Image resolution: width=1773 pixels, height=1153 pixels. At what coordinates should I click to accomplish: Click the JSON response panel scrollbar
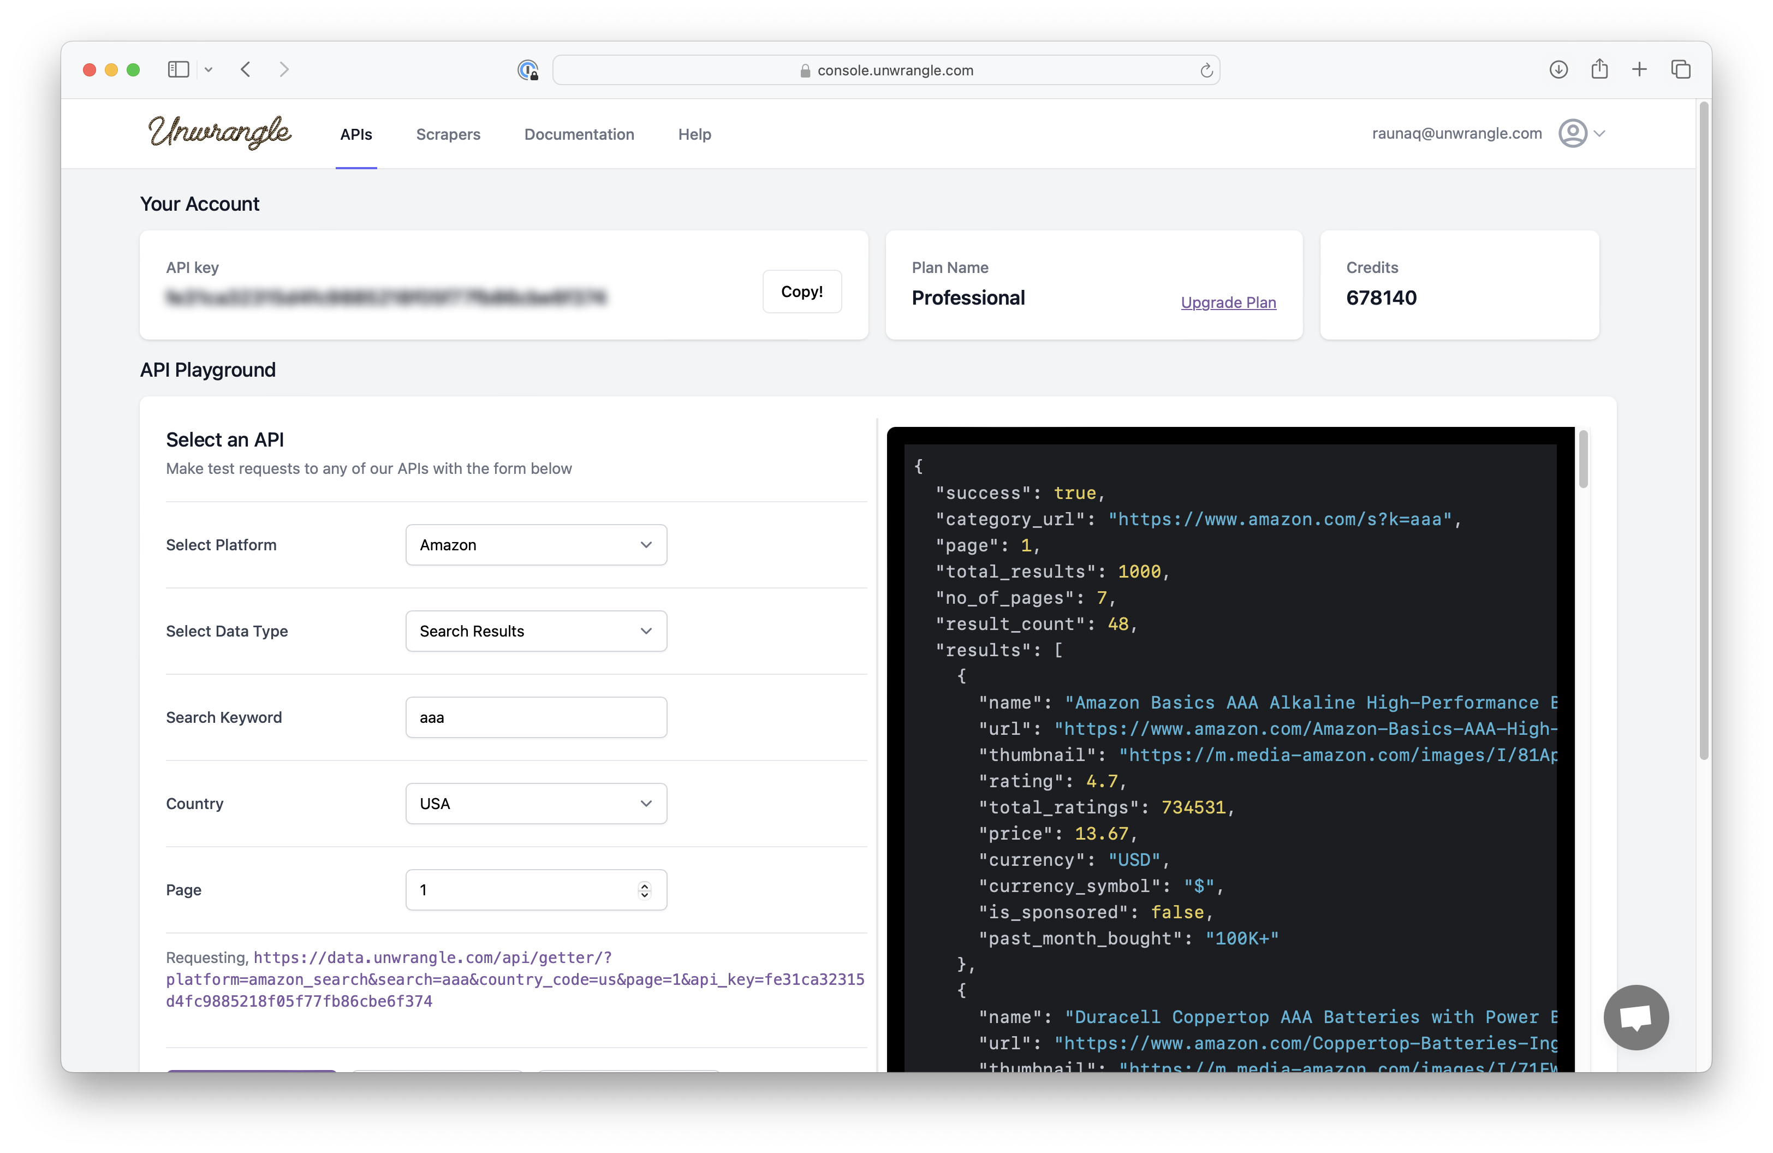pyautogui.click(x=1583, y=459)
